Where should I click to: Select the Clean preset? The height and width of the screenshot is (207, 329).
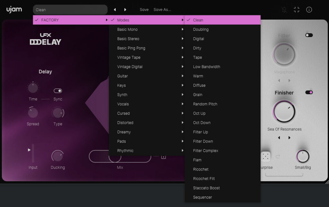(222, 20)
